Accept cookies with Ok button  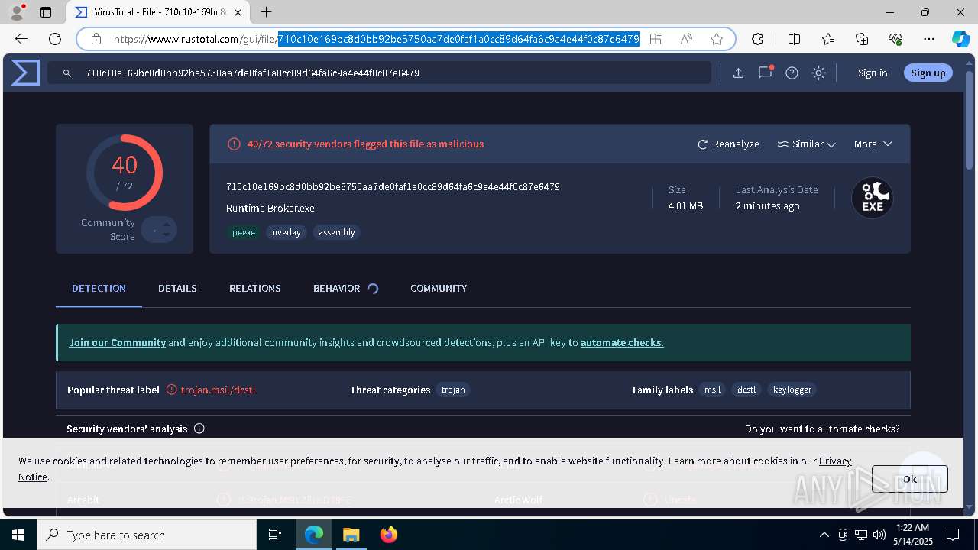click(x=909, y=479)
